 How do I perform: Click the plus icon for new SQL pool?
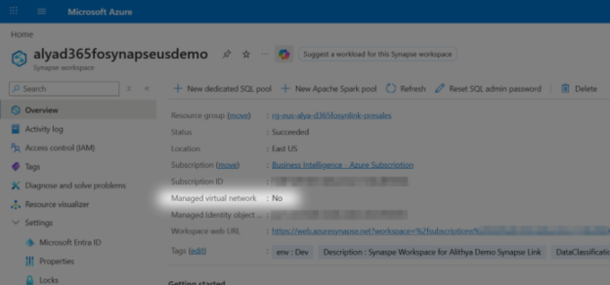[178, 89]
